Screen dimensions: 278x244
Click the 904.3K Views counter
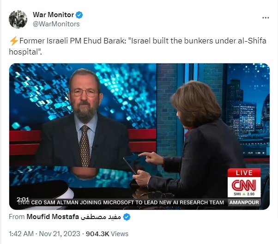tap(107, 234)
